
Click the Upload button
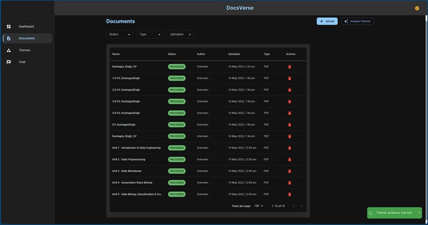point(327,21)
